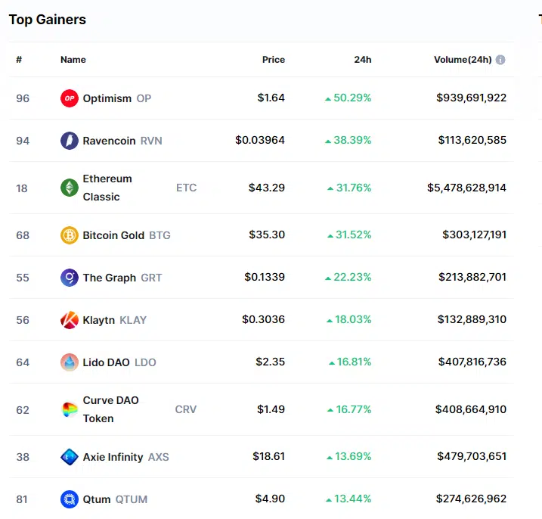Image resolution: width=542 pixels, height=519 pixels.
Task: Open the Ravencoin RVN coin link
Action: click(109, 141)
